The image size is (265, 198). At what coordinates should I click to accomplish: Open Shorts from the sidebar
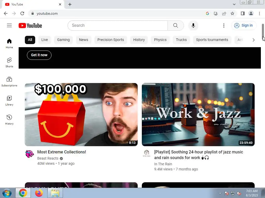pyautogui.click(x=9, y=63)
